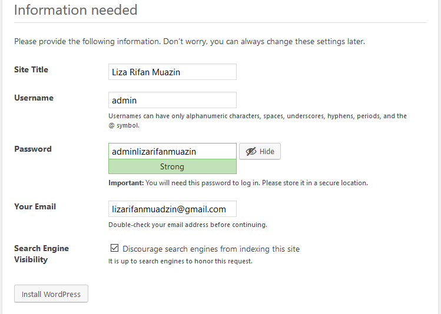
Task: Click into the Username field containing admin
Action: click(x=173, y=101)
